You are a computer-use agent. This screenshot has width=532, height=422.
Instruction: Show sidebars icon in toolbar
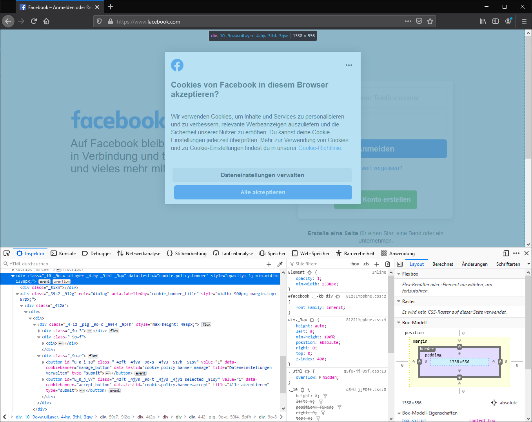496,21
